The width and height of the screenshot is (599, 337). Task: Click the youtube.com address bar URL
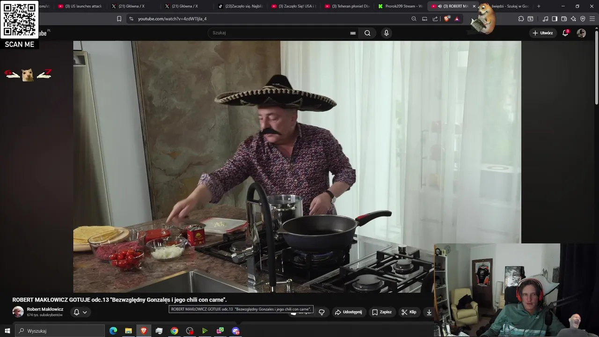coord(172,19)
